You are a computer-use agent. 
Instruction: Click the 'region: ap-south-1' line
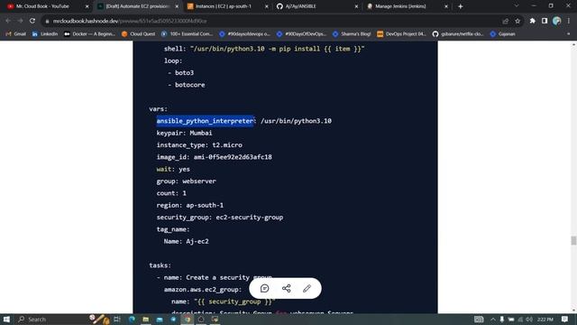click(190, 205)
